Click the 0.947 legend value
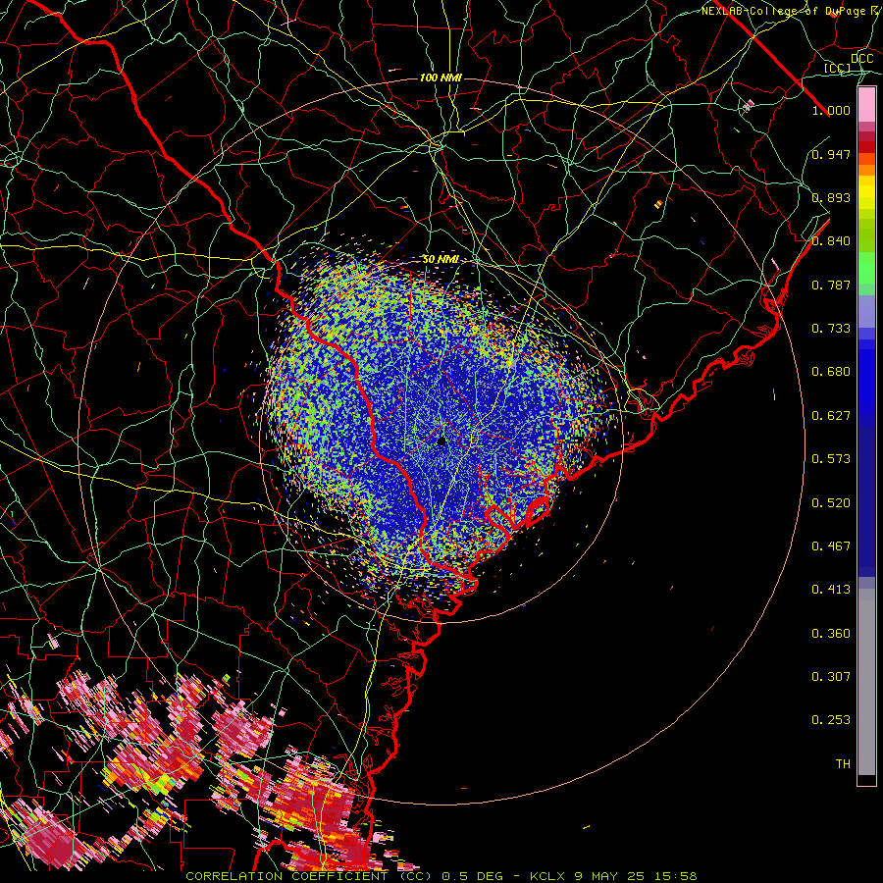 (831, 154)
